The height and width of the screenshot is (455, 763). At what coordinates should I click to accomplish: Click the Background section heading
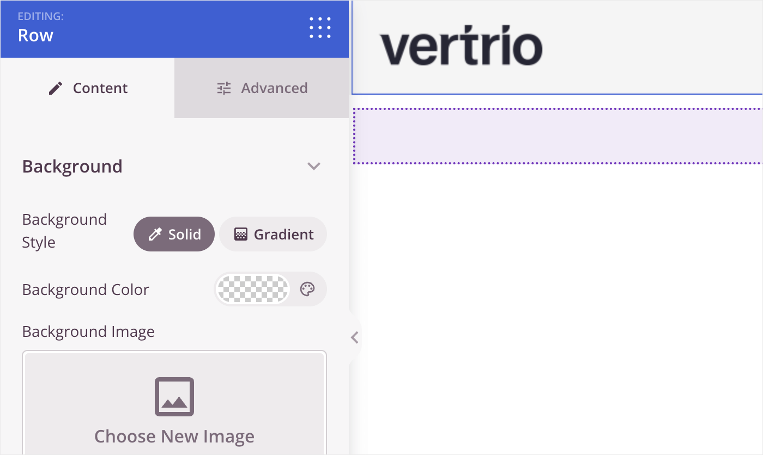[x=72, y=166]
